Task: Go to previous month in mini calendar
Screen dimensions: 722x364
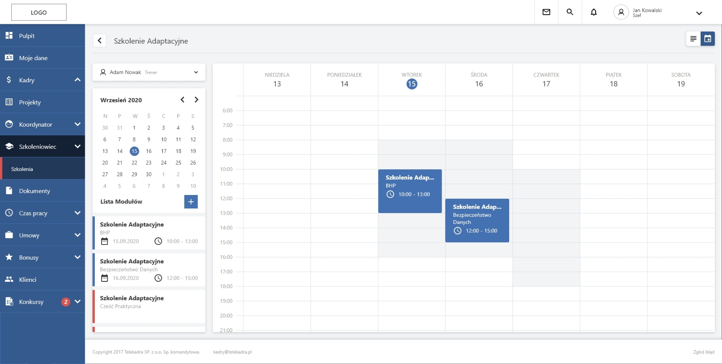Action: tap(182, 100)
